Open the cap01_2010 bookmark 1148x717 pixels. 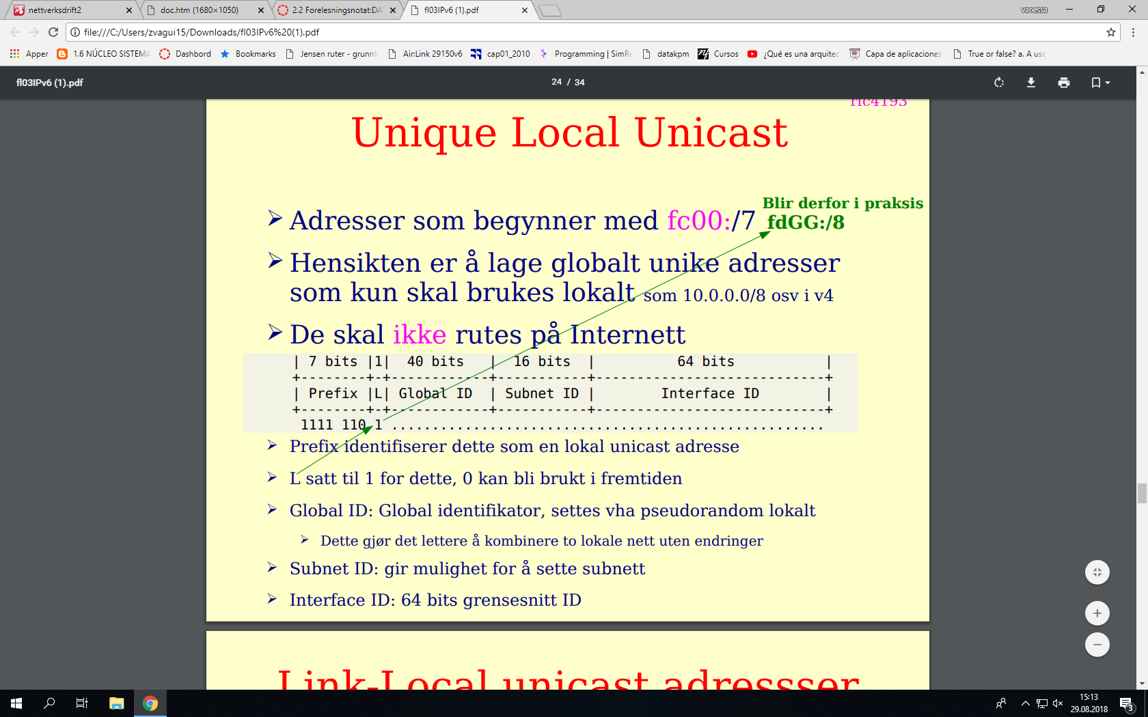(501, 54)
